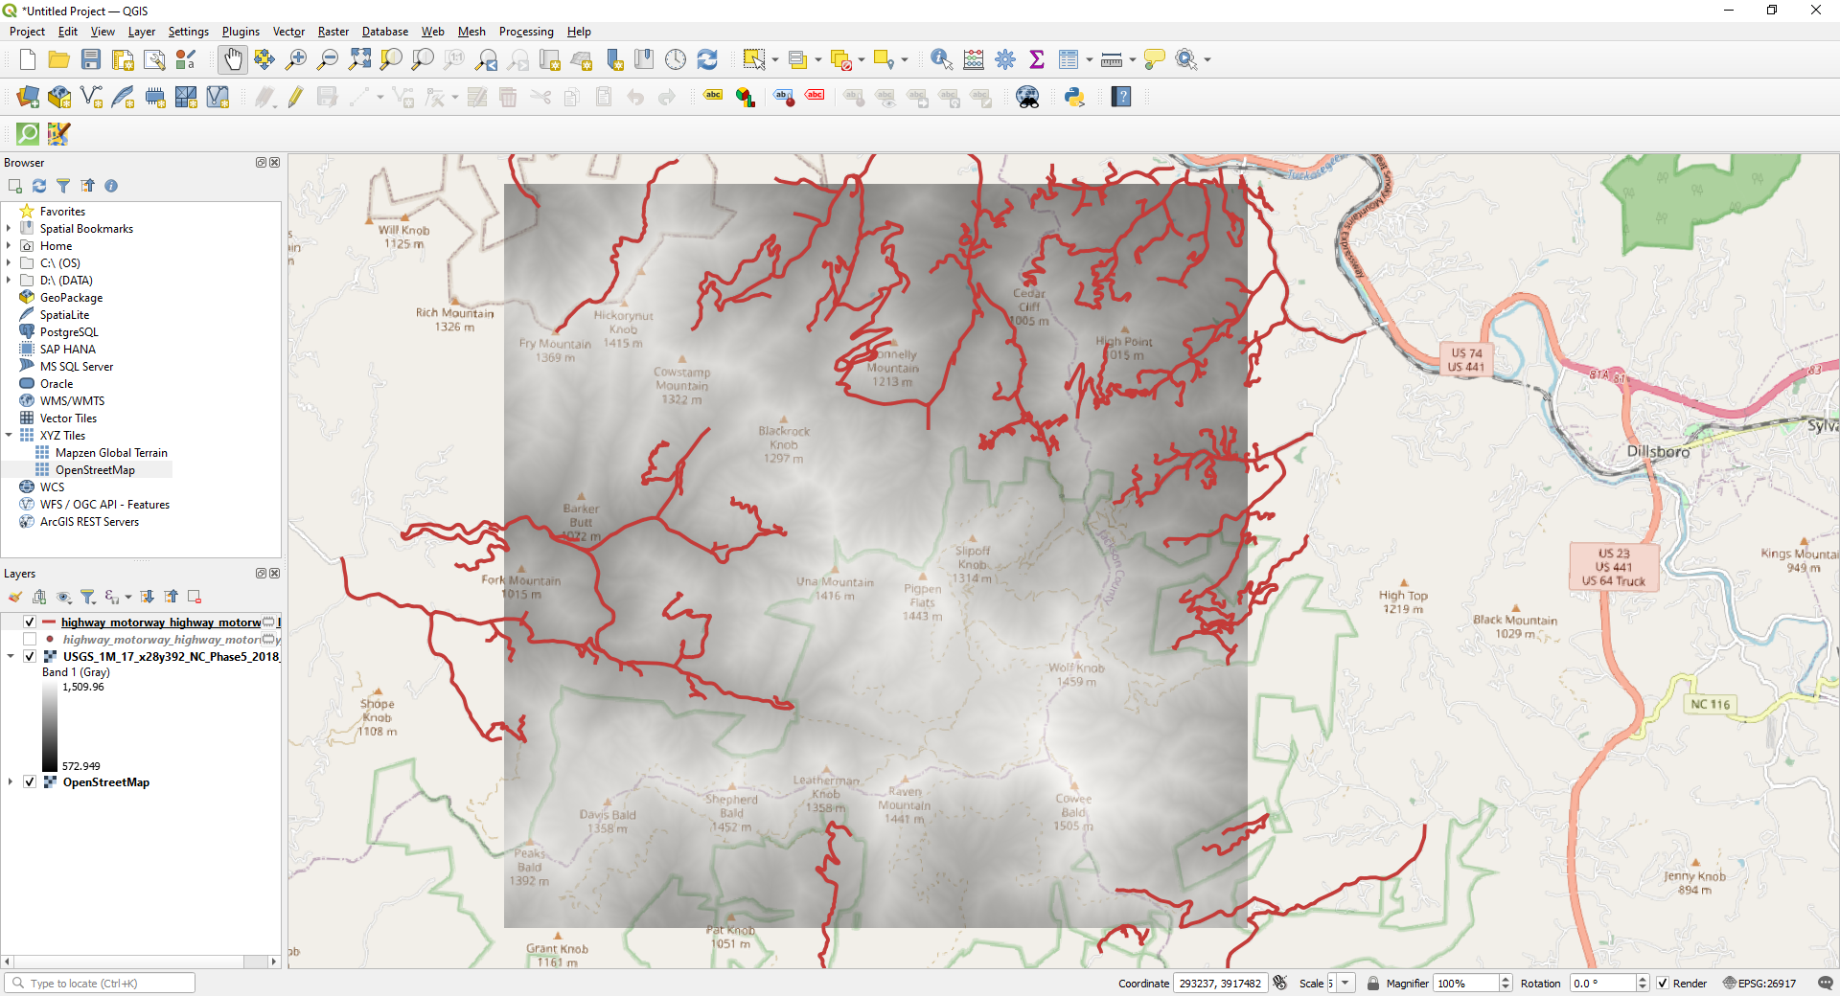Create a new Shapefile layer
Image resolution: width=1840 pixels, height=996 pixels.
(92, 97)
